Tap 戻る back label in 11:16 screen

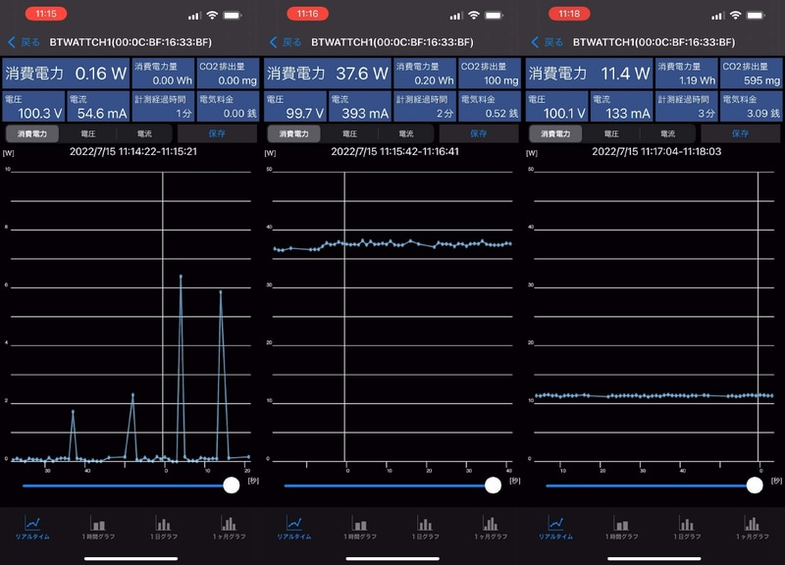[x=291, y=42]
